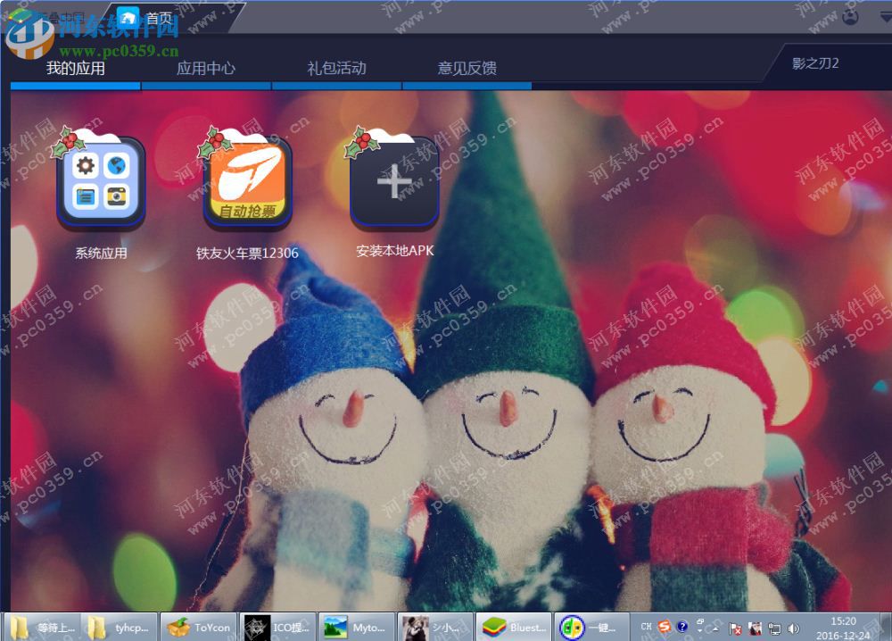
Task: Switch to the ICO提... taskbar window
Action: 277,628
